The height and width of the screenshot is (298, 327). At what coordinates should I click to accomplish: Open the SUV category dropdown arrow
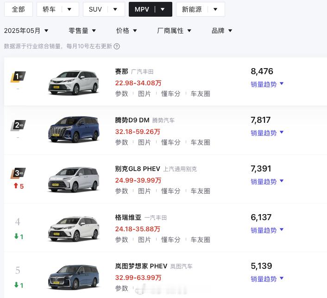click(x=115, y=9)
